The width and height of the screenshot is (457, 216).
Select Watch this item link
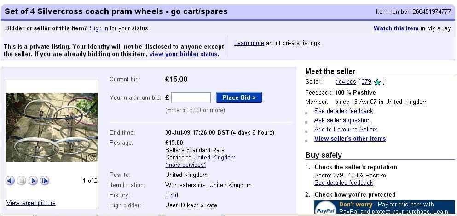pyautogui.click(x=396, y=28)
